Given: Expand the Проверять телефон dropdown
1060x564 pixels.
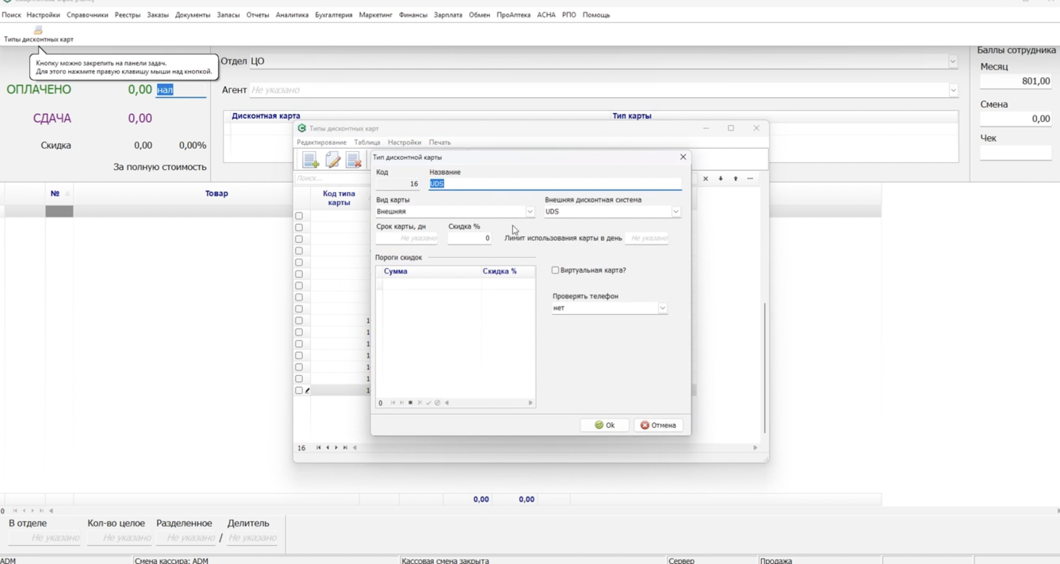Looking at the screenshot, I should [662, 308].
